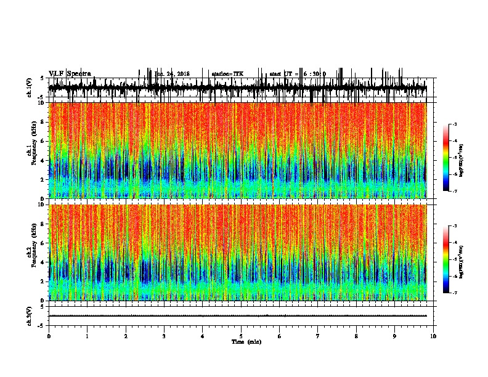Click the '-7' tick on ch.2 colorbar
The image size is (488, 377).
click(x=454, y=293)
